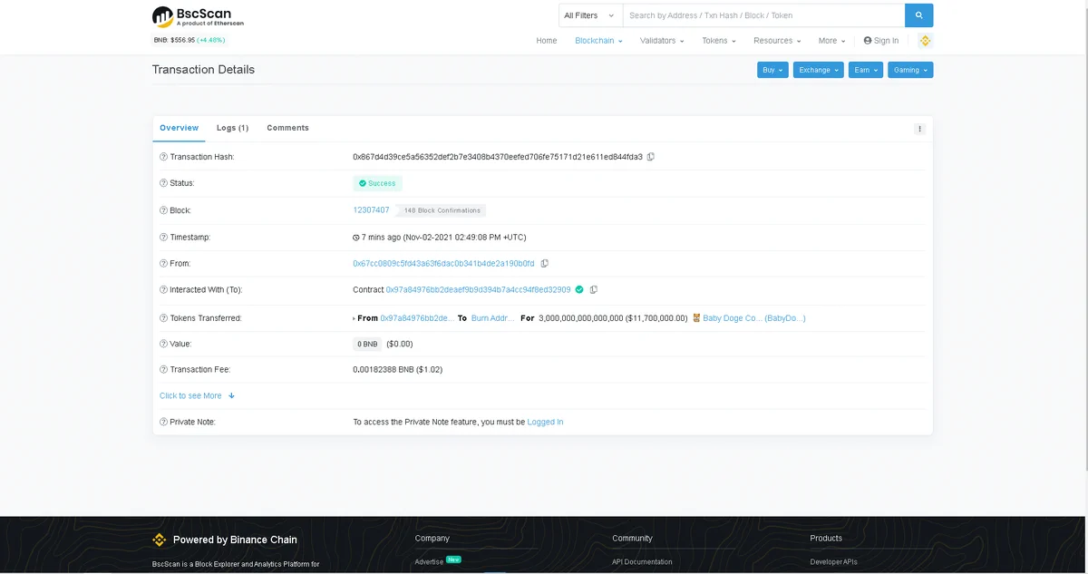Expand the Resources menu

coord(777,41)
